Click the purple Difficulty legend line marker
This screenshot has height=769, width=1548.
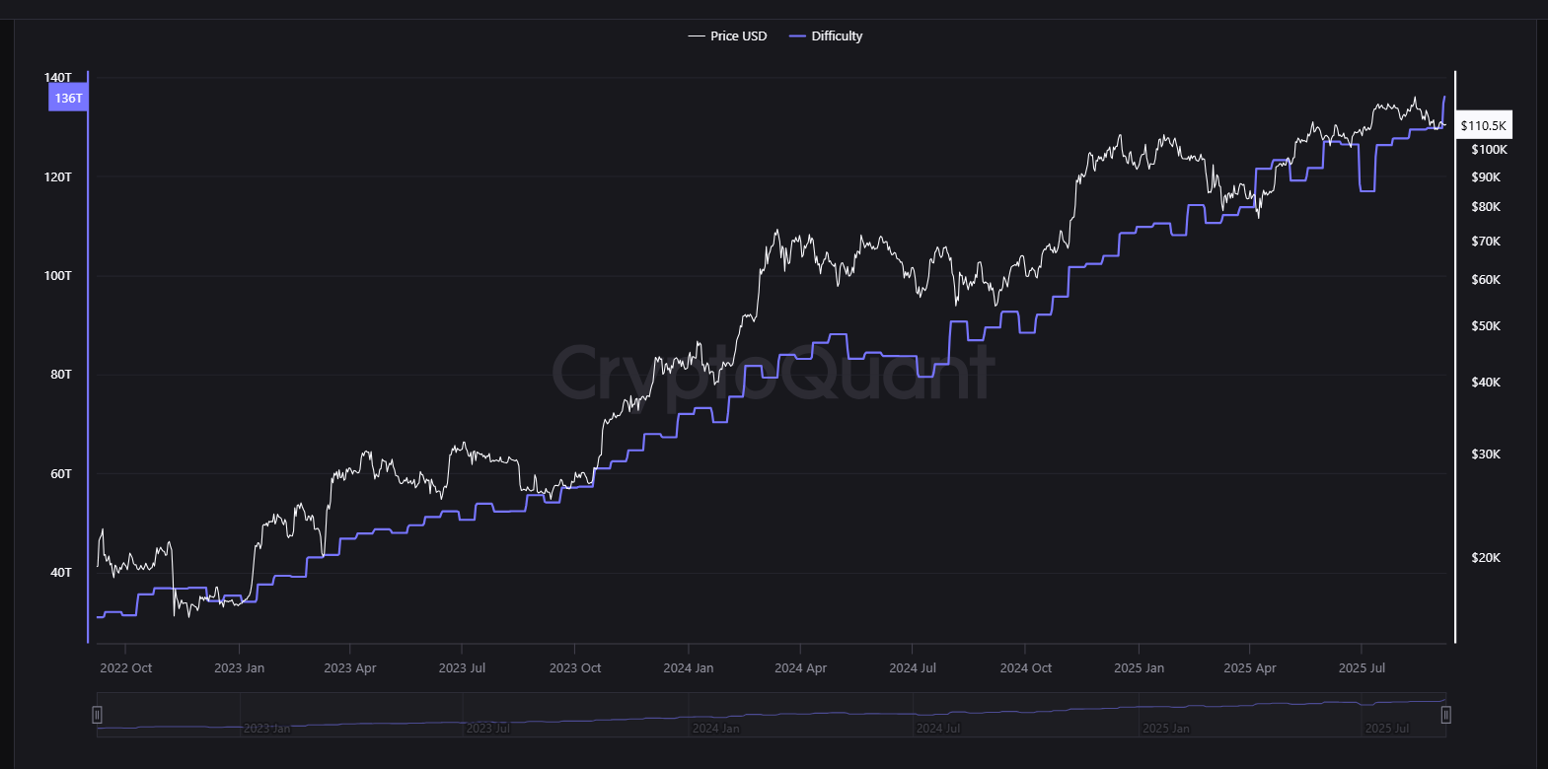798,36
